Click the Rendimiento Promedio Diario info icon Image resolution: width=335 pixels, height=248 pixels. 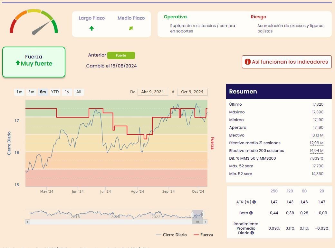click(x=252, y=233)
